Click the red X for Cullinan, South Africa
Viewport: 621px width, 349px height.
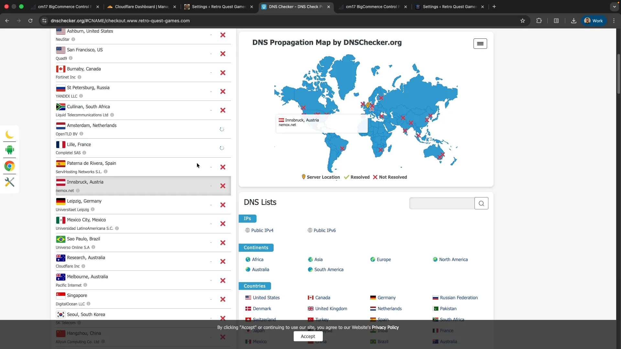pos(223,110)
